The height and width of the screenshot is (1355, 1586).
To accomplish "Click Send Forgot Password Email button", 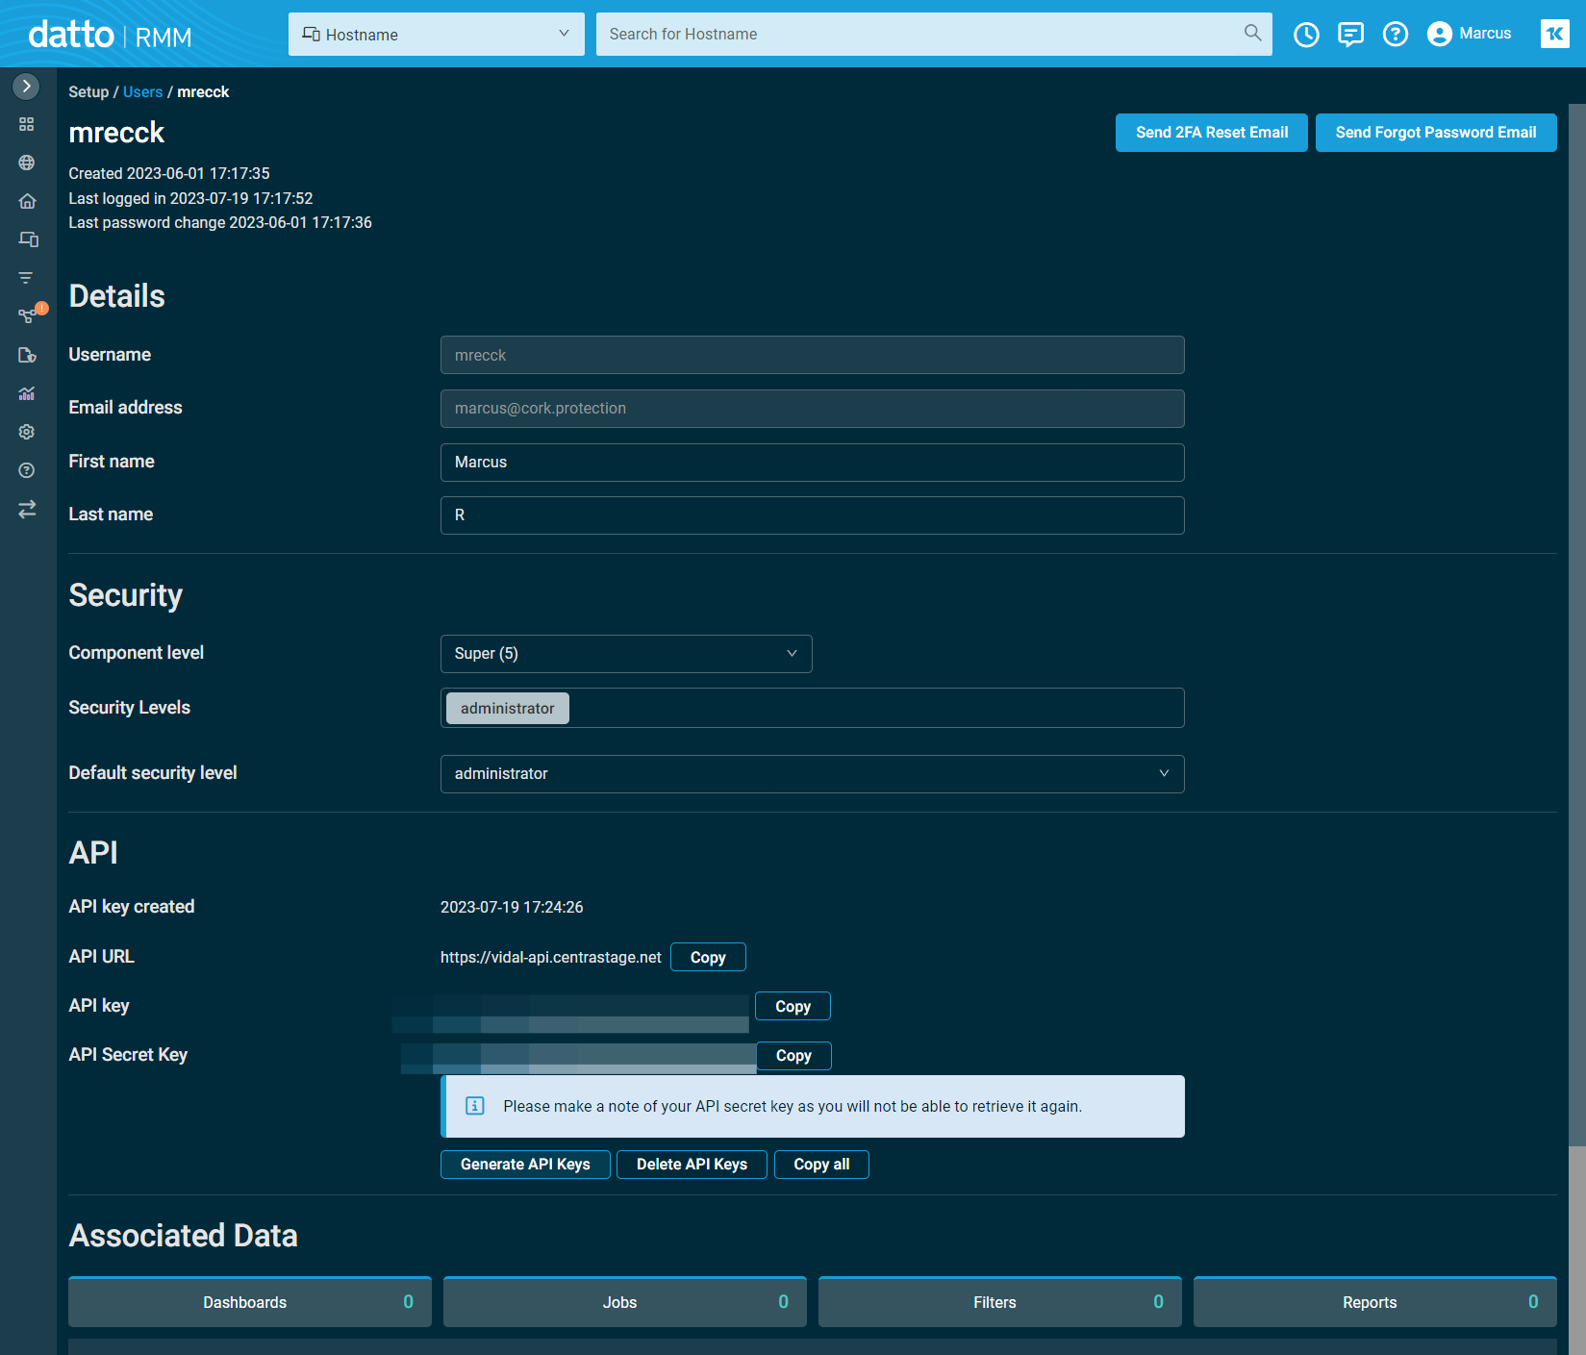I will coord(1436,133).
